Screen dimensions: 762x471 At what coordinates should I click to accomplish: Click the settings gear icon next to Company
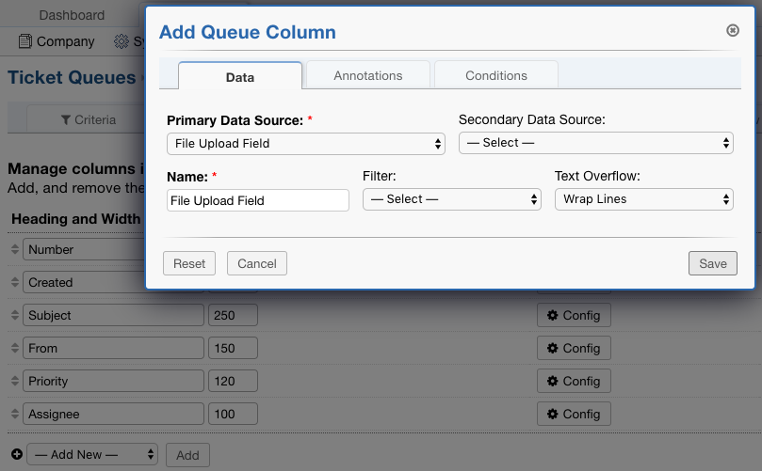(121, 41)
